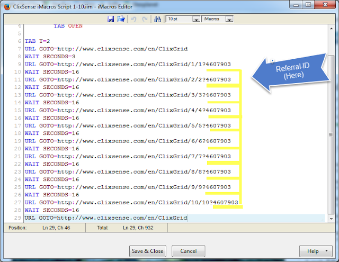The width and height of the screenshot is (339, 262).
Task: Minimize the iMacros Editor window
Action: pos(296,5)
